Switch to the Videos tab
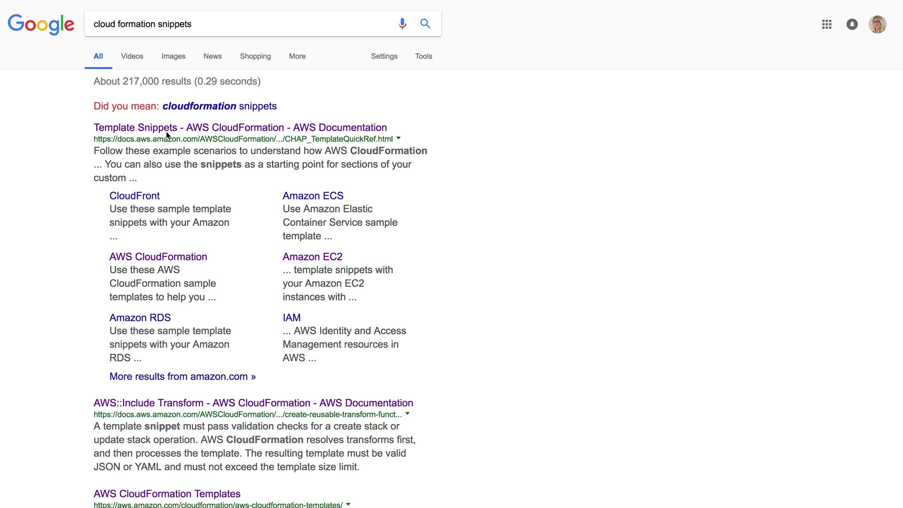 pyautogui.click(x=132, y=56)
